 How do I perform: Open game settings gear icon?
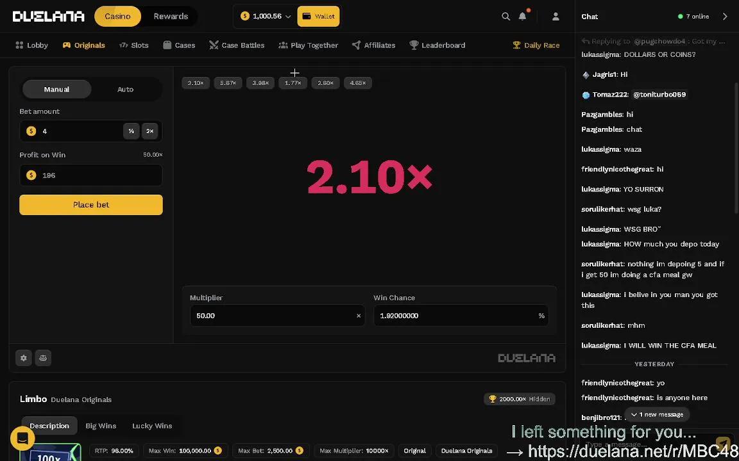coord(24,358)
